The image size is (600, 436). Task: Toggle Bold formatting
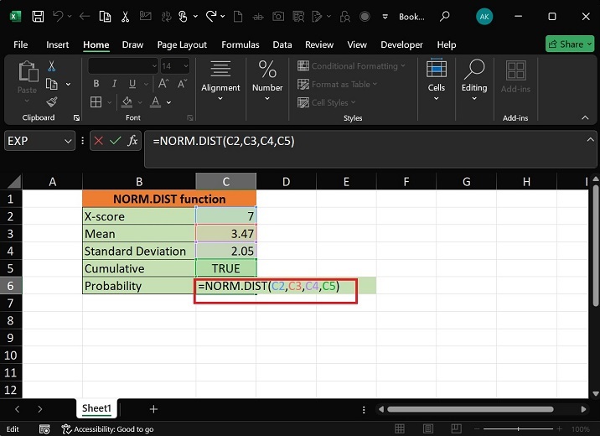tap(96, 84)
